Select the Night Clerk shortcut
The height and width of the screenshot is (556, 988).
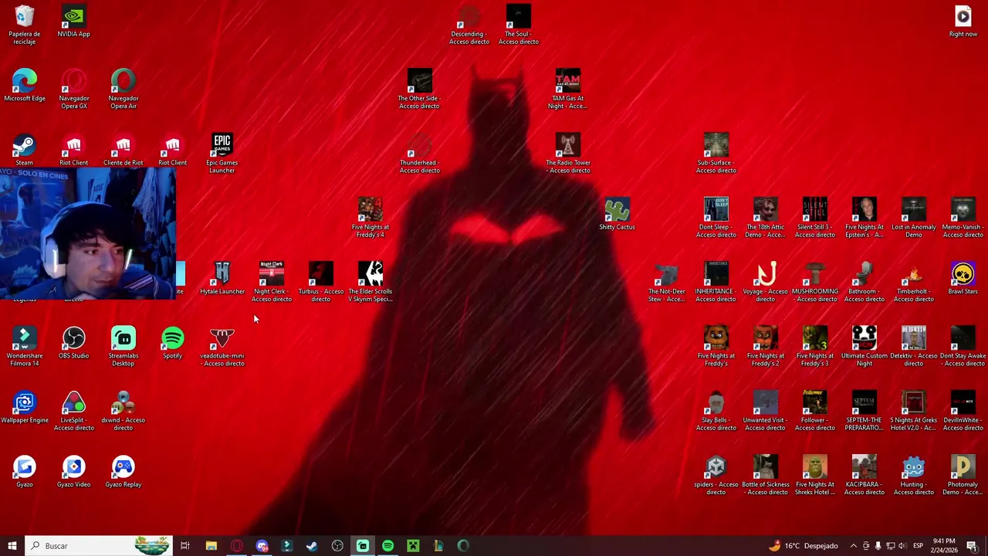pyautogui.click(x=272, y=282)
